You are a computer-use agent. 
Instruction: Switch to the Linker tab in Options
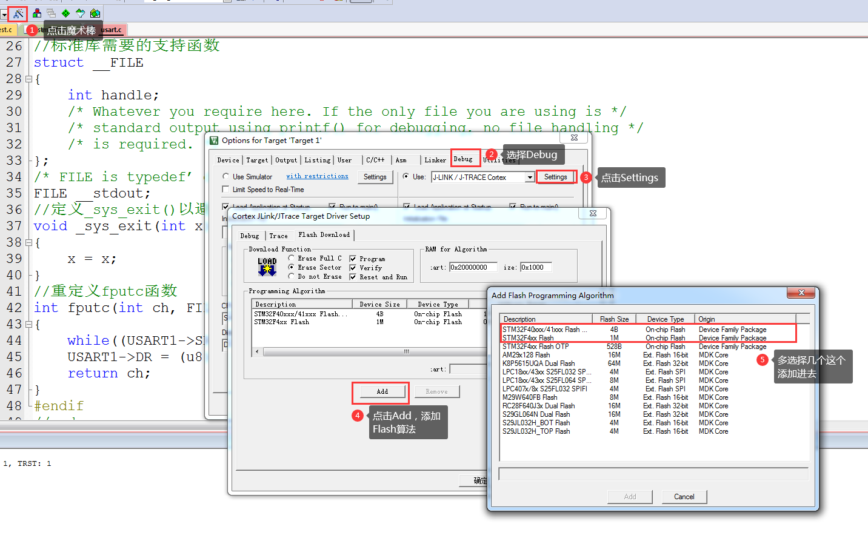(x=435, y=160)
